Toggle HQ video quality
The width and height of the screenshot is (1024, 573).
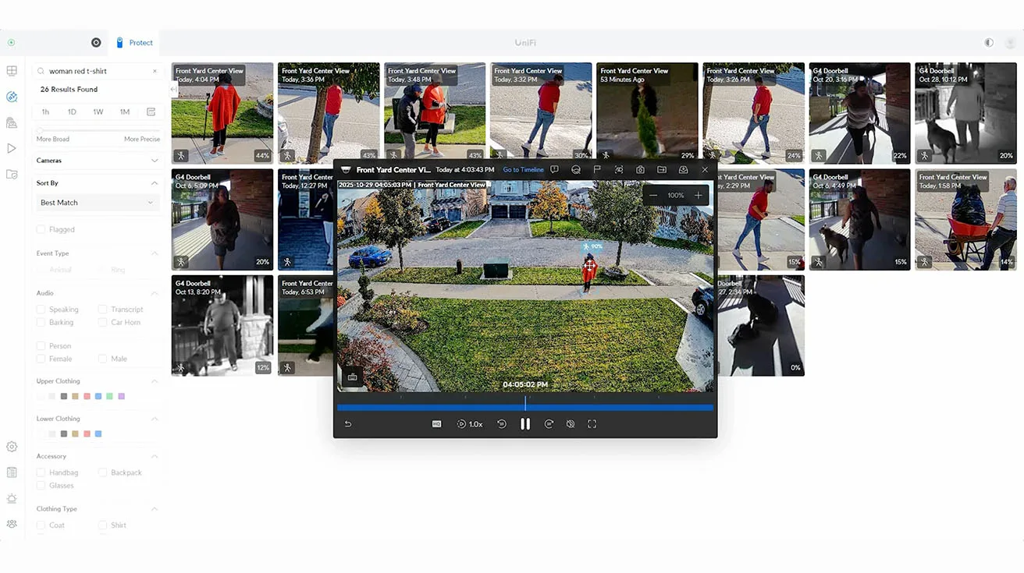point(436,424)
